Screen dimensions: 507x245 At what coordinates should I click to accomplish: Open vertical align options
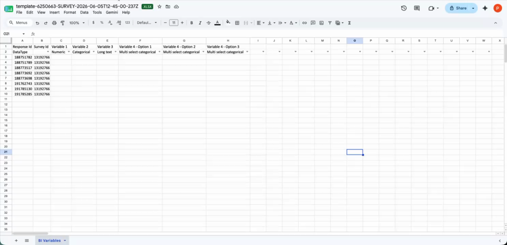[x=271, y=23]
